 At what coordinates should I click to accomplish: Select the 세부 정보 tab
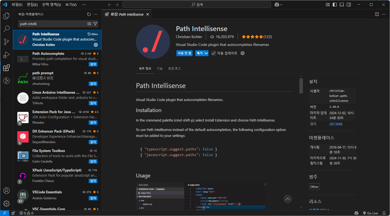click(x=145, y=68)
